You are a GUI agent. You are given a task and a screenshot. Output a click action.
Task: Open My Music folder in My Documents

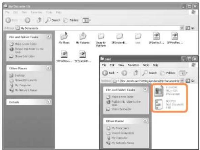tap(64, 38)
